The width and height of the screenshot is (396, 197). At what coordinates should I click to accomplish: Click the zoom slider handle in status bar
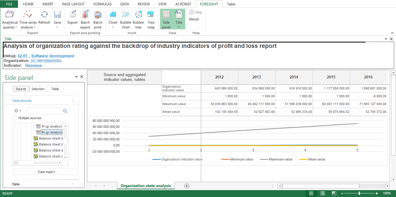pyautogui.click(x=359, y=193)
